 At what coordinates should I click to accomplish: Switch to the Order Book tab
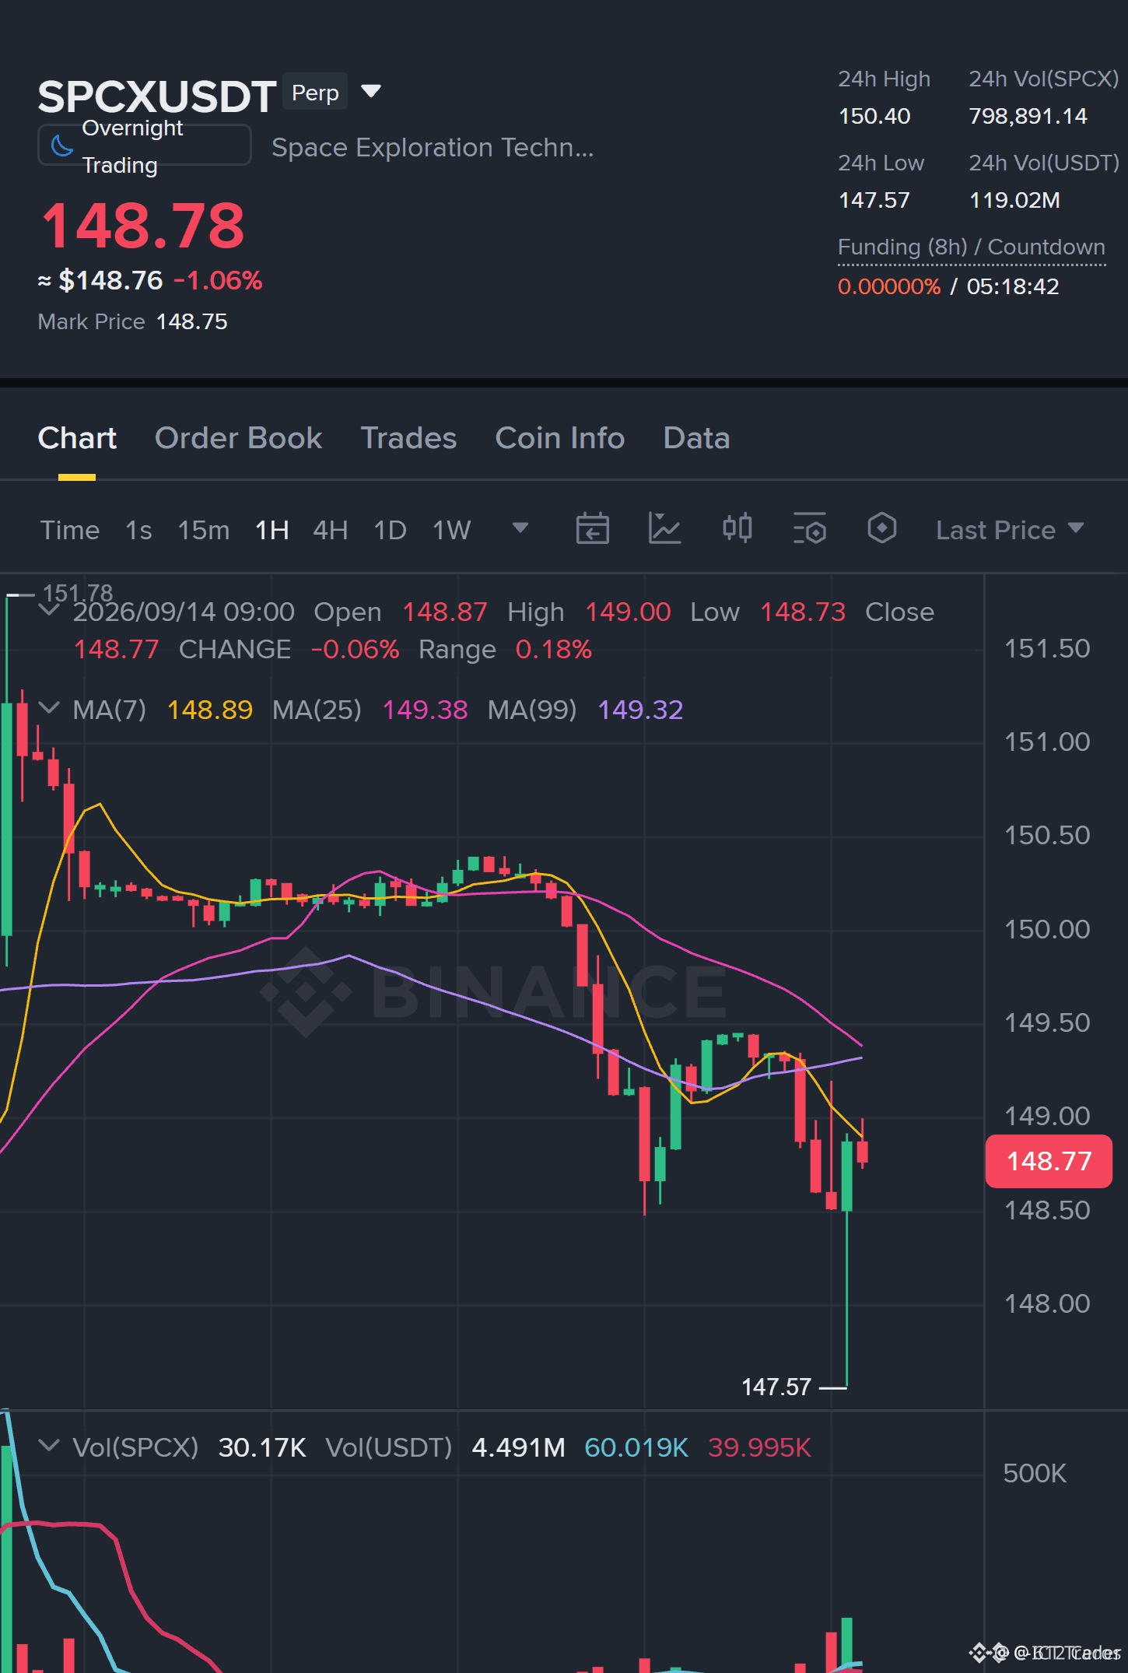click(238, 438)
